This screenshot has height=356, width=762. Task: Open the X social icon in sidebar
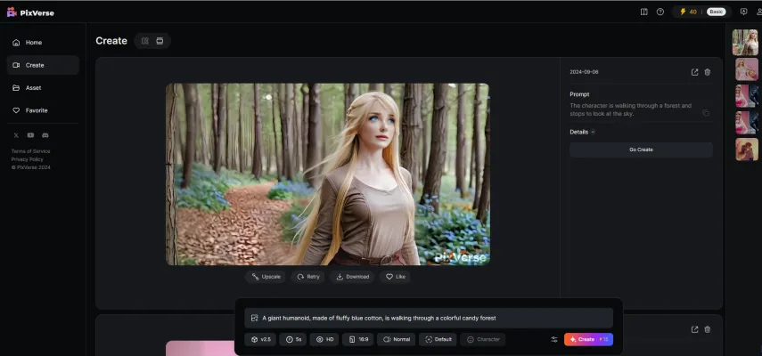[x=16, y=135]
